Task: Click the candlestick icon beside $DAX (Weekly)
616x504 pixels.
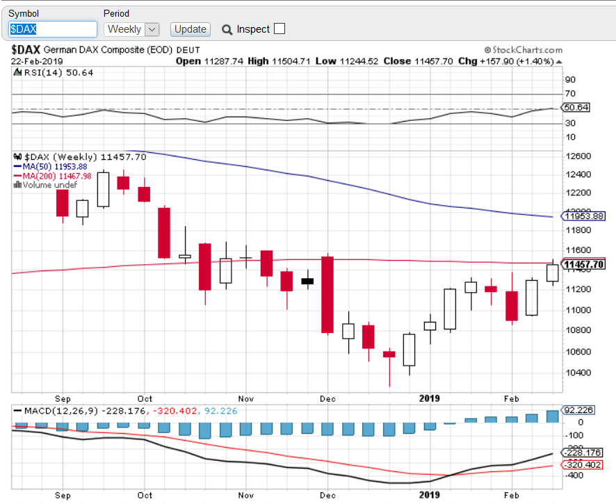Action: point(18,157)
